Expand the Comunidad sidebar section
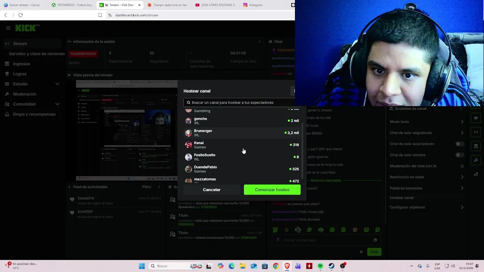 tap(57, 104)
